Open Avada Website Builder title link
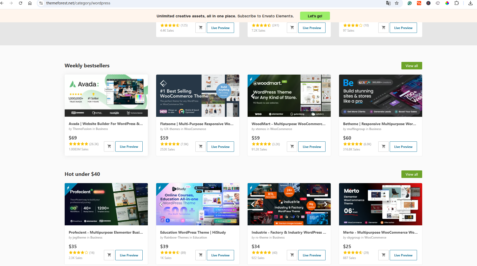This screenshot has height=266, width=477. 106,124
